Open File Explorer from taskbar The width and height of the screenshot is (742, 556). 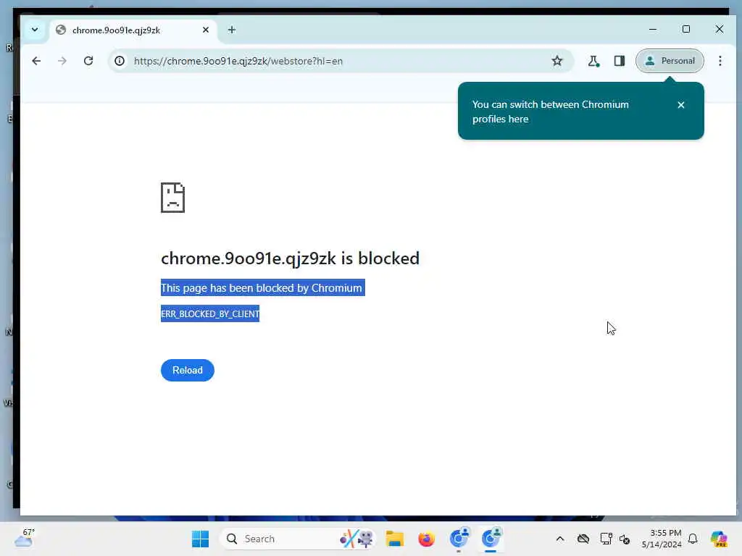394,539
